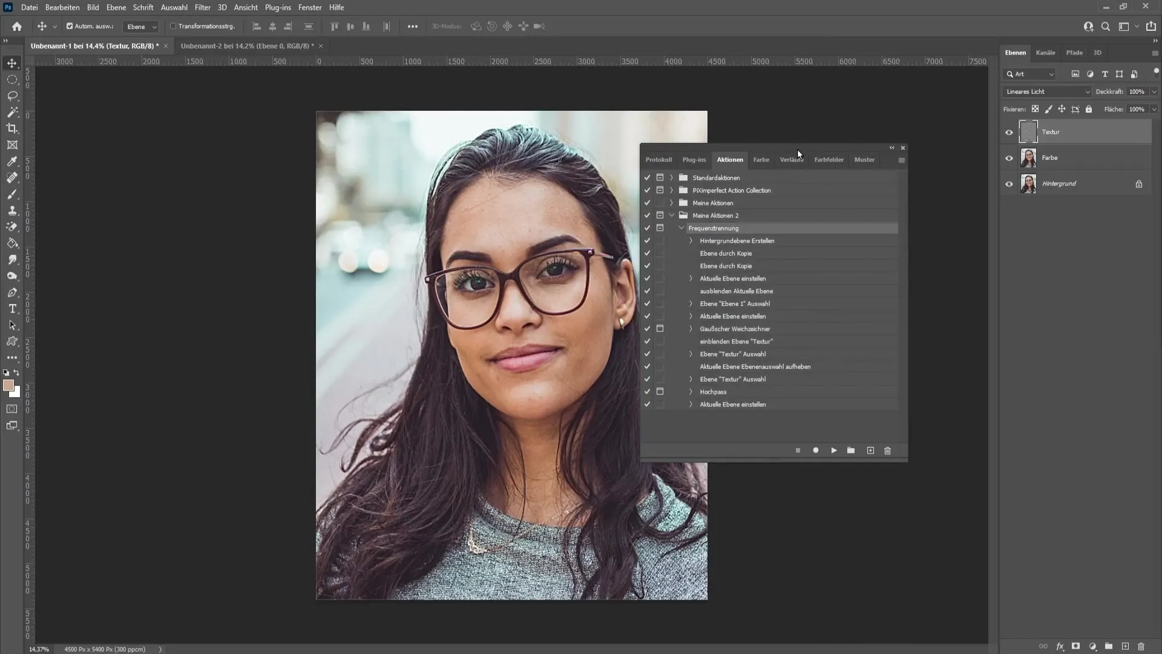Open the Fenster menu

pyautogui.click(x=310, y=7)
